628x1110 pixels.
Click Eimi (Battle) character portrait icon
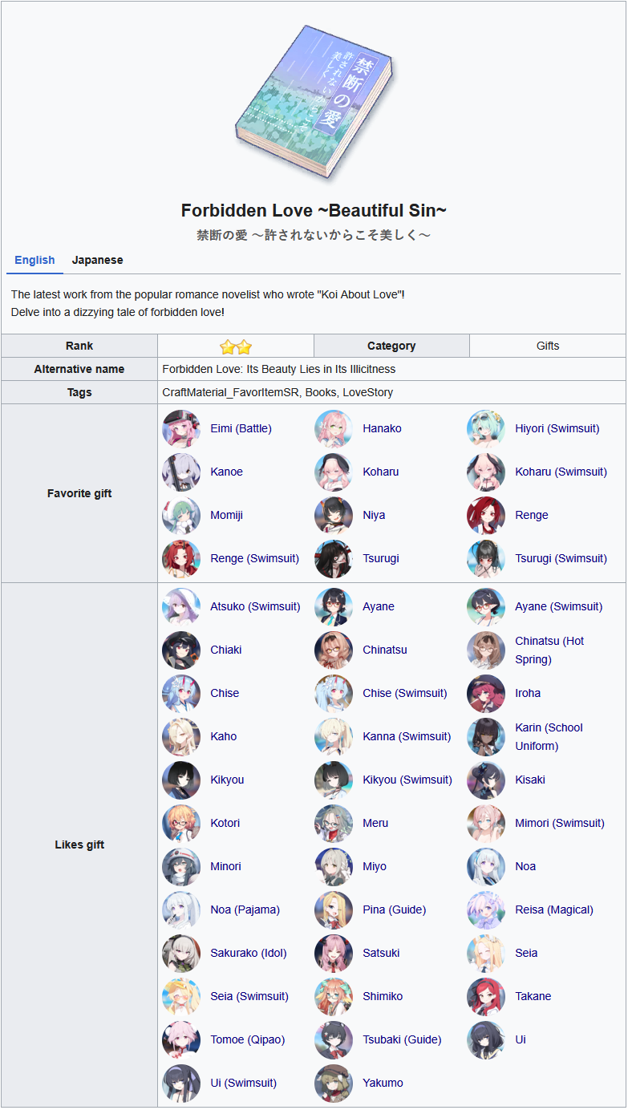pyautogui.click(x=181, y=429)
